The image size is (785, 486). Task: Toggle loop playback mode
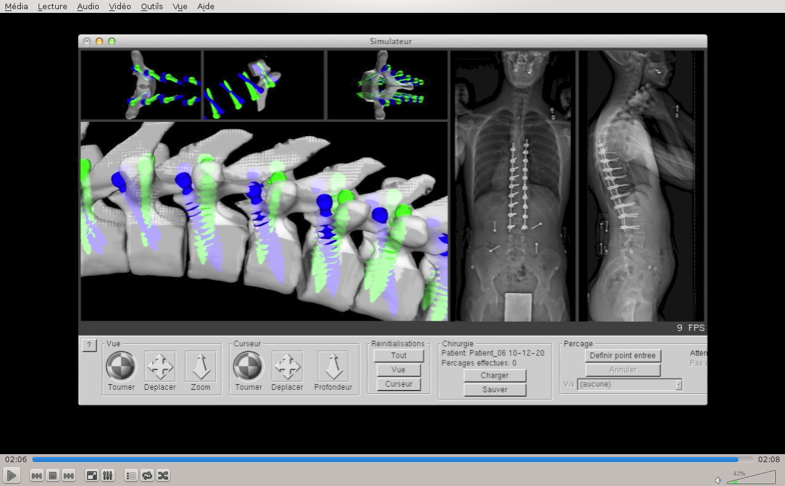147,476
